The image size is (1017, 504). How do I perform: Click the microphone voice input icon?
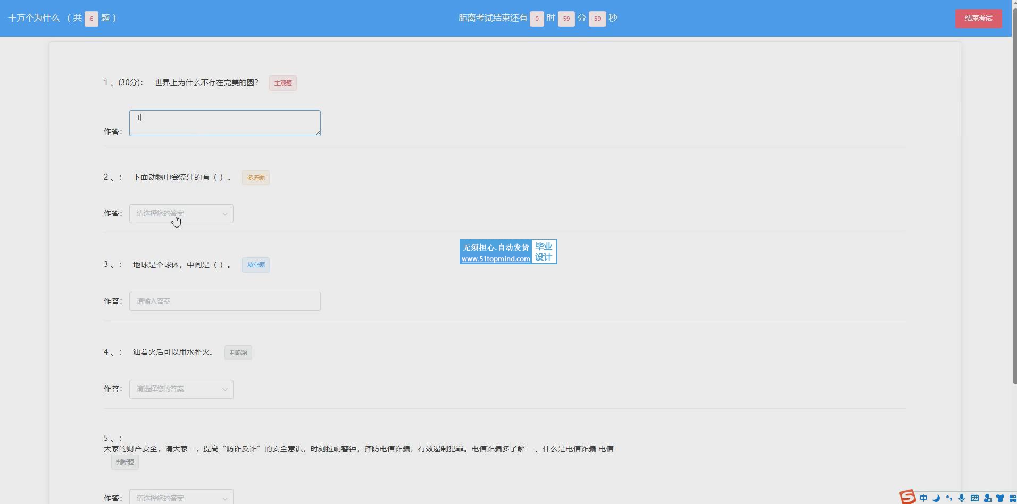(x=962, y=498)
